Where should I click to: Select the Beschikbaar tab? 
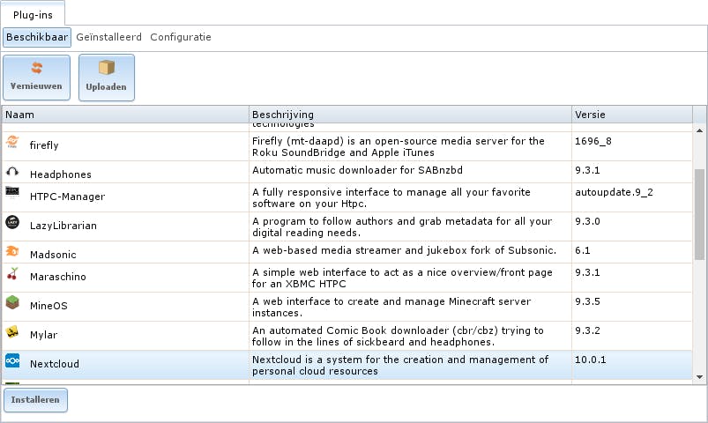pos(37,38)
